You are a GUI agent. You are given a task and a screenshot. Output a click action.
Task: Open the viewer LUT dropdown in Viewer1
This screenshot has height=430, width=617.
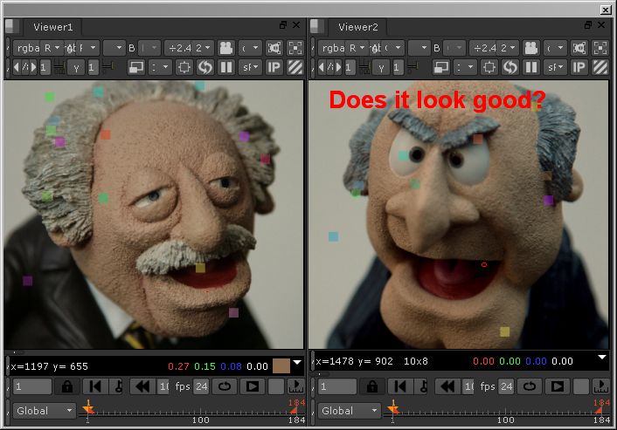[x=250, y=67]
